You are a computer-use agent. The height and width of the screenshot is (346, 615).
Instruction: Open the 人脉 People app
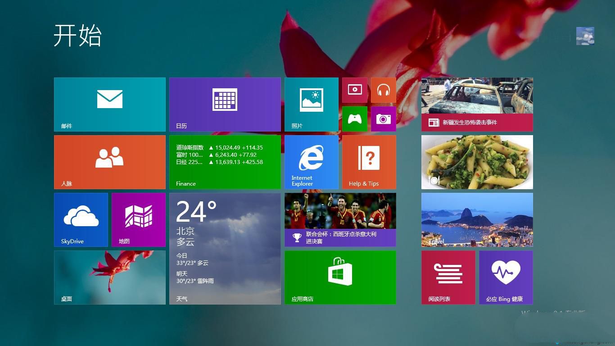(x=109, y=162)
